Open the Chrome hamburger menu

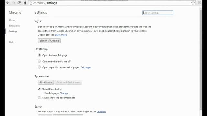(x=199, y=3)
